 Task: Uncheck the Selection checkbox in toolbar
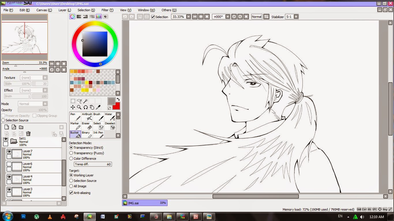tap(153, 17)
